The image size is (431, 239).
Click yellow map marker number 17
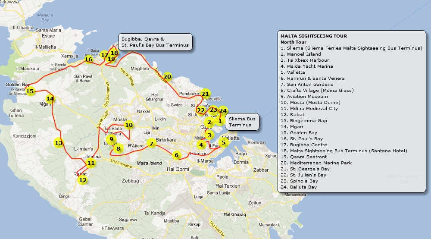coord(104,55)
